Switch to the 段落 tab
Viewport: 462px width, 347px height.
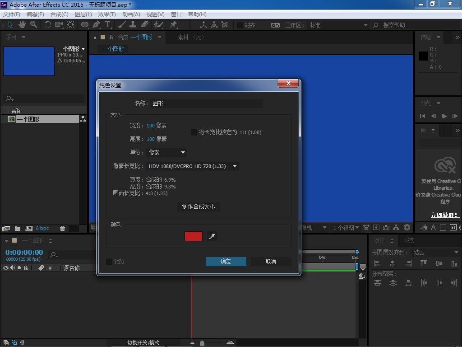pos(409,241)
